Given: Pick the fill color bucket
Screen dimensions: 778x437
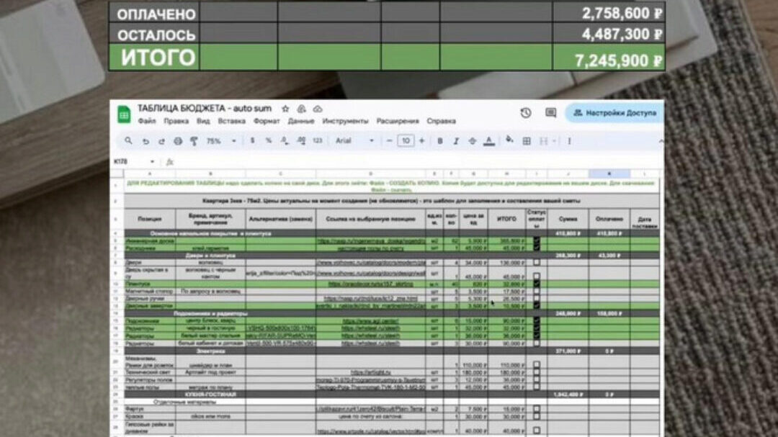Looking at the screenshot, I should pos(509,140).
